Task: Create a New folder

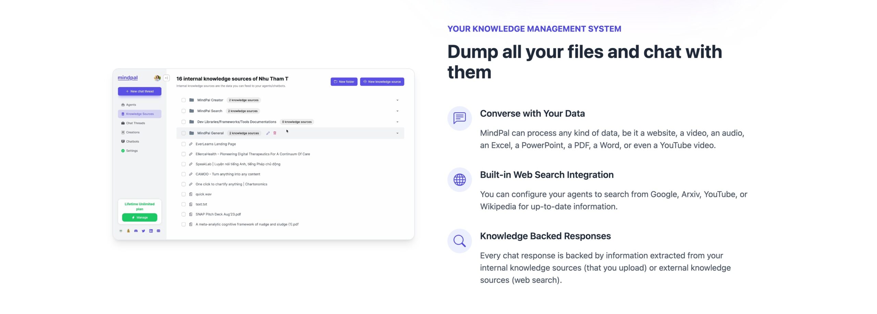Action: [344, 82]
